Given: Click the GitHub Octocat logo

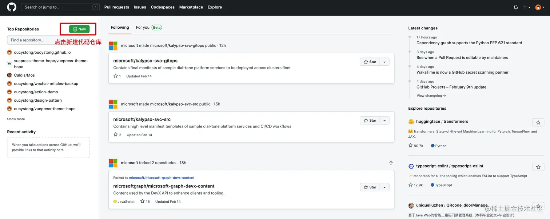Looking at the screenshot, I should click(12, 7).
